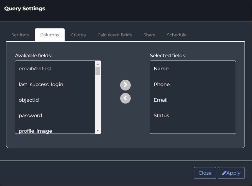Image resolution: width=252 pixels, height=186 pixels.
Task: Select Name in selected fields
Action: [193, 69]
